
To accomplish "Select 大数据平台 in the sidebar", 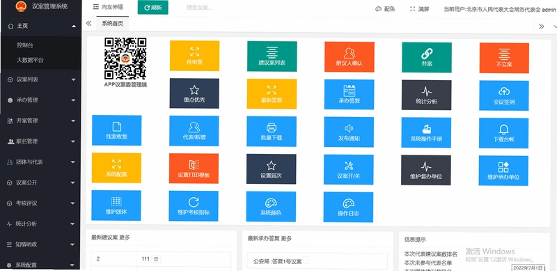I will coord(30,60).
